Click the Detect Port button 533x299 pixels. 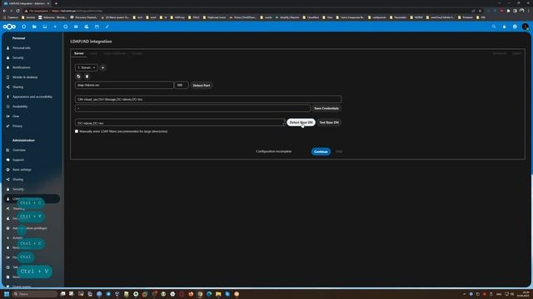click(202, 86)
